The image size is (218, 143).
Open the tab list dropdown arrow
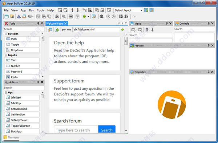[126, 23]
